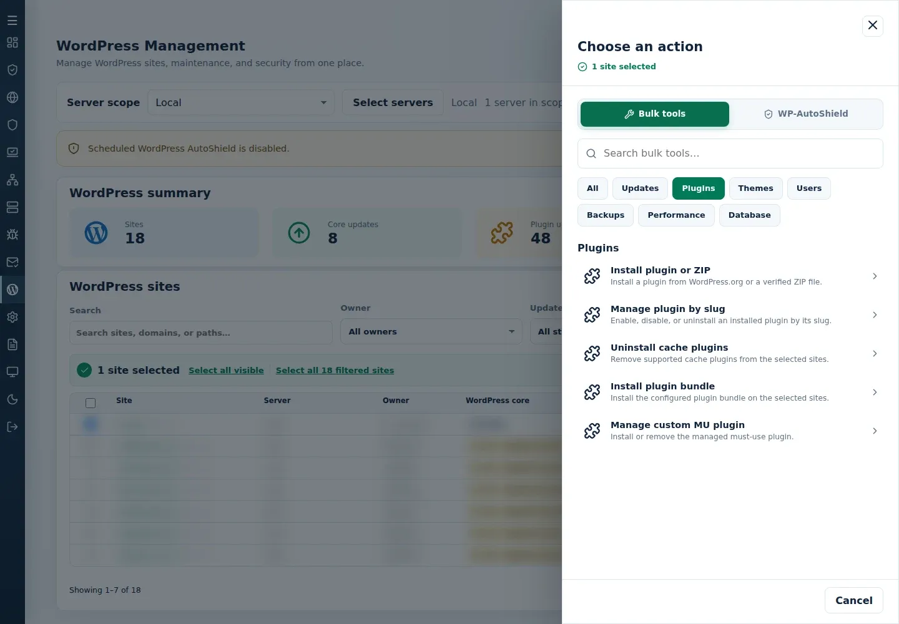This screenshot has height=624, width=899.
Task: Switch to the WP-AutoShield tab
Action: point(806,114)
